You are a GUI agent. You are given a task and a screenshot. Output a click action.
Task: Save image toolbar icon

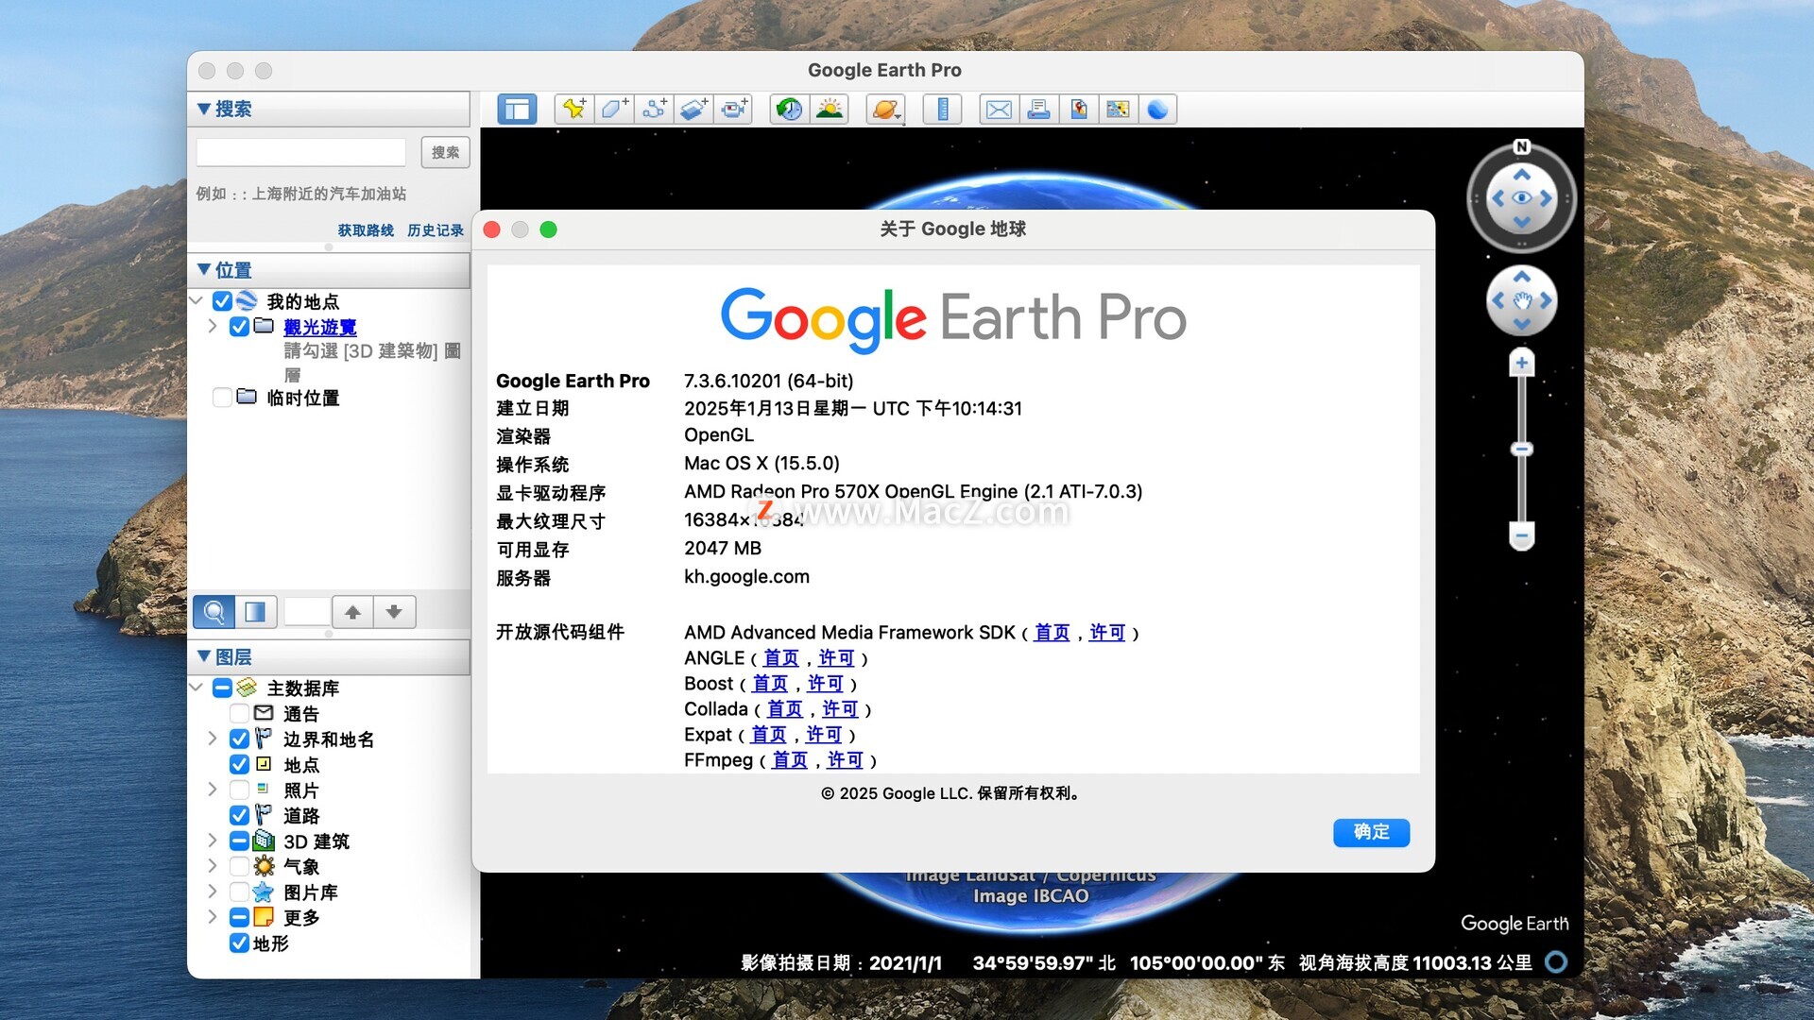(x=1079, y=110)
